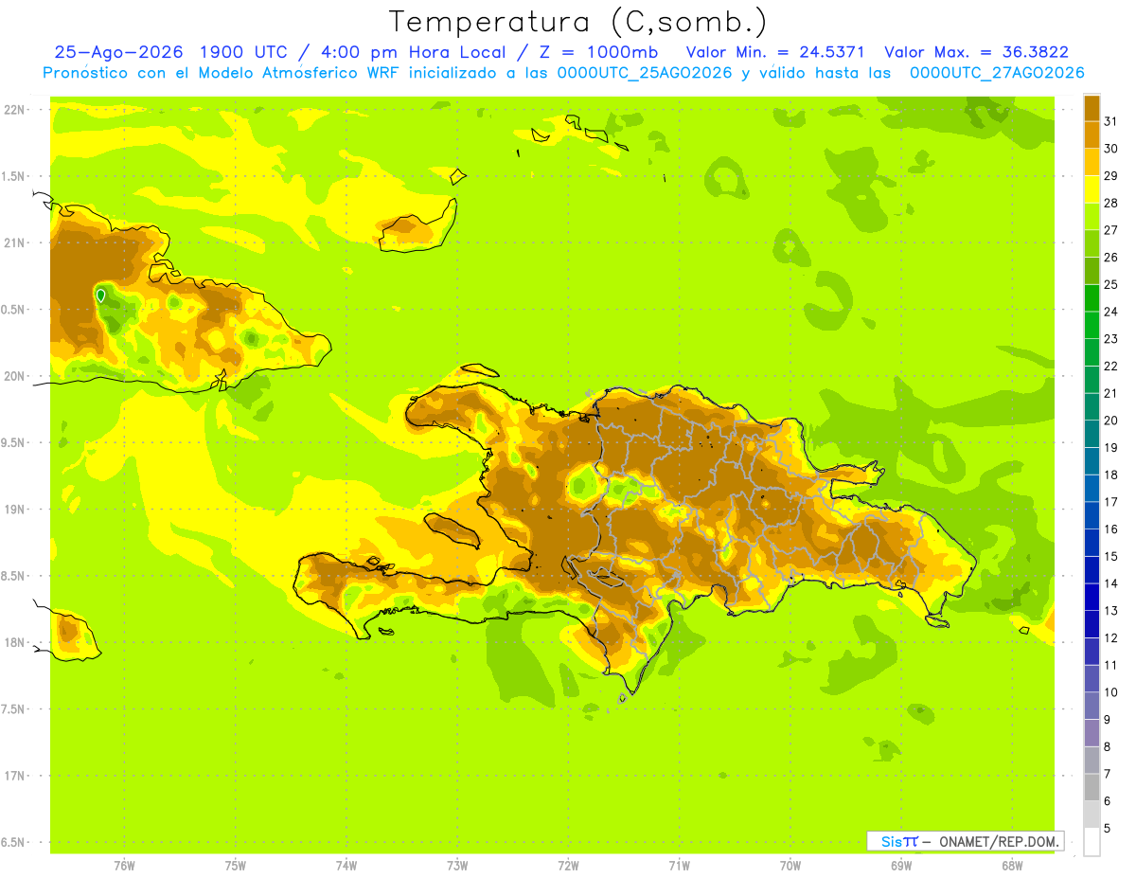Viewport: 1136px width, 878px height.
Task: Click the "70W" longitude label
Action: (790, 865)
